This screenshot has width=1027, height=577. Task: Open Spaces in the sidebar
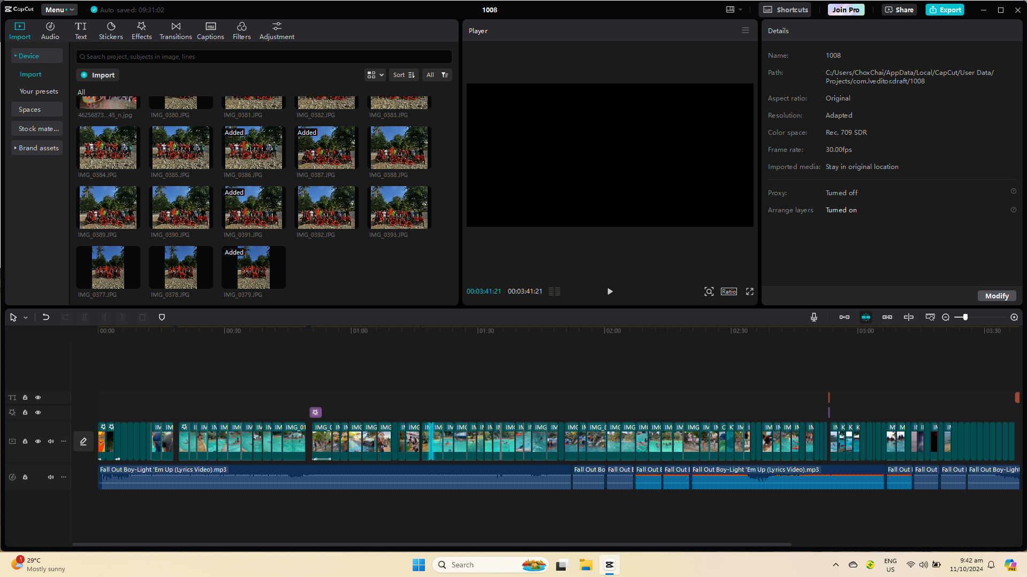pyautogui.click(x=37, y=110)
